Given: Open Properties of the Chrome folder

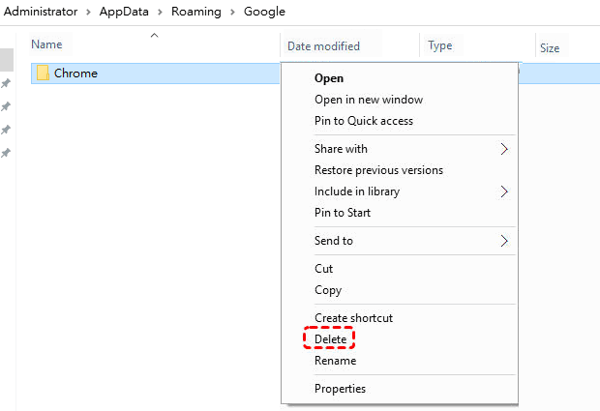Looking at the screenshot, I should pos(340,389).
